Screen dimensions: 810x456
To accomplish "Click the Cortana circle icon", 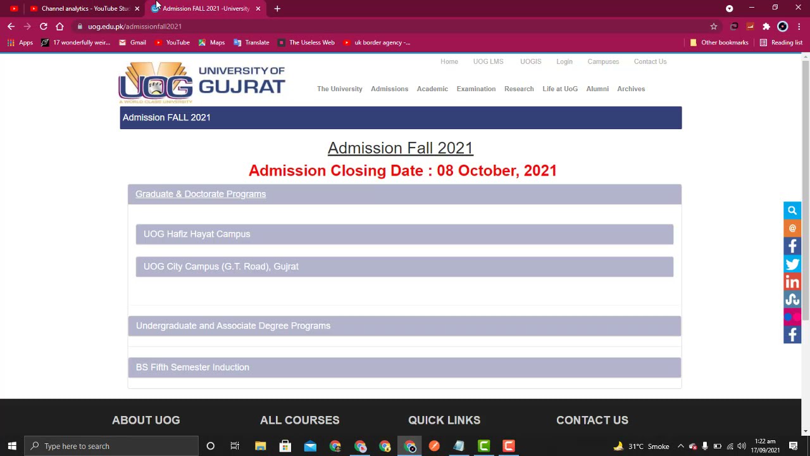I will click(x=211, y=446).
